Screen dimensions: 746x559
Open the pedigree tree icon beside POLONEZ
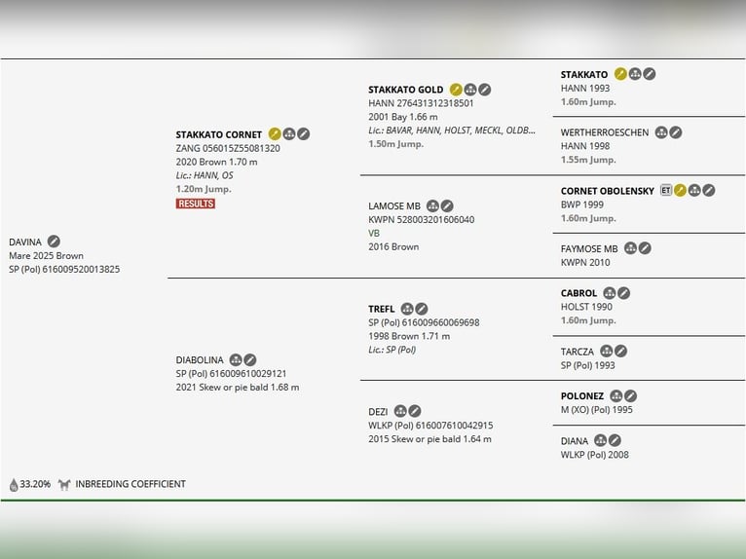[616, 396]
